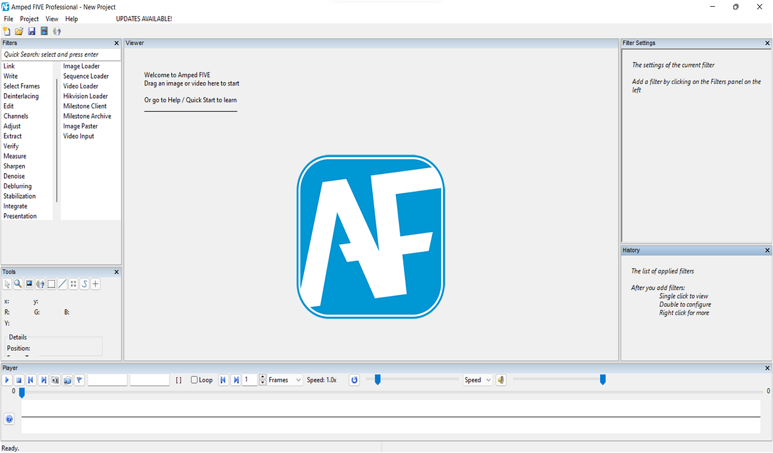Viewport: 773px width, 453px height.
Task: Click the Save Project floppy disk icon
Action: click(31, 31)
